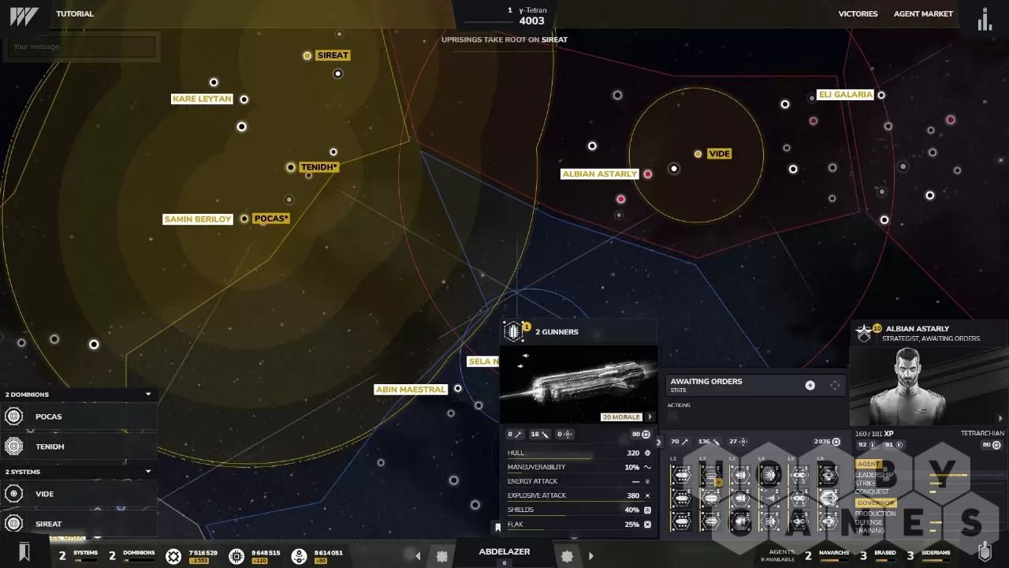Expand the arrow on Albian Astarly portrait
Viewport: 1009px width, 568px height.
click(x=1001, y=418)
